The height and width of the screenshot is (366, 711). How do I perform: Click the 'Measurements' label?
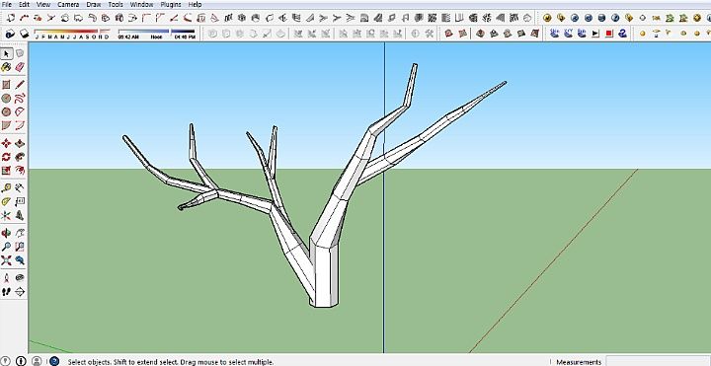click(579, 362)
